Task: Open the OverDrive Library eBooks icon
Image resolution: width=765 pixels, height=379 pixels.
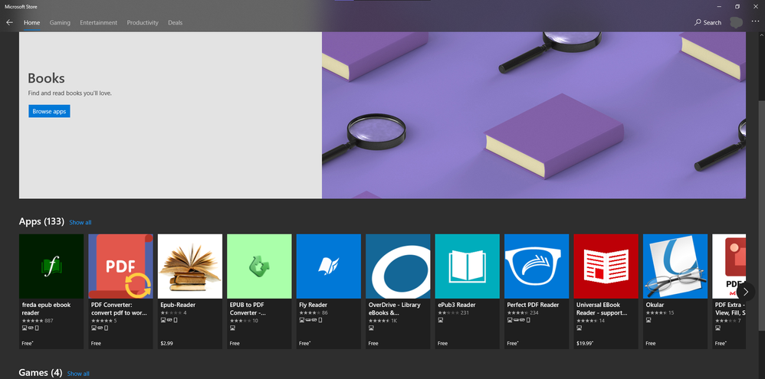Action: pos(398,266)
